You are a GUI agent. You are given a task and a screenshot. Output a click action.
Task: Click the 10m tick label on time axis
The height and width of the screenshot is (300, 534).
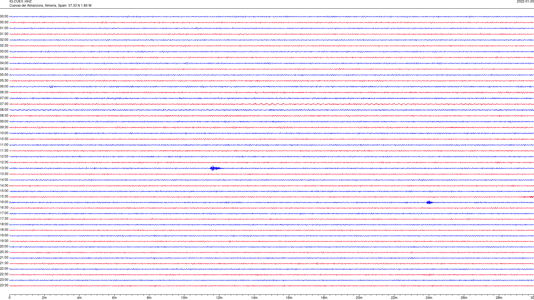click(184, 298)
